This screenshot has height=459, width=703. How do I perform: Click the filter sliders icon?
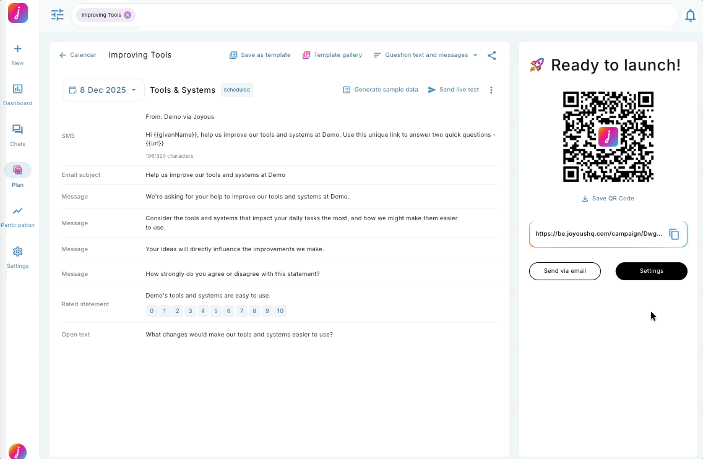(58, 15)
